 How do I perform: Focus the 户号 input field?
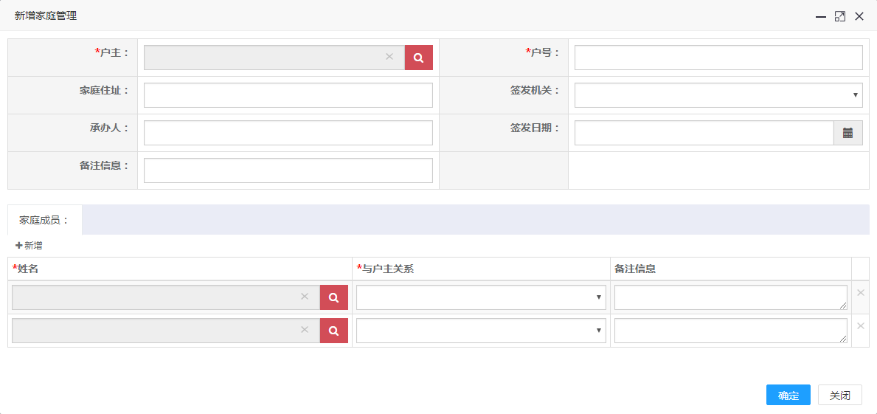pos(718,58)
